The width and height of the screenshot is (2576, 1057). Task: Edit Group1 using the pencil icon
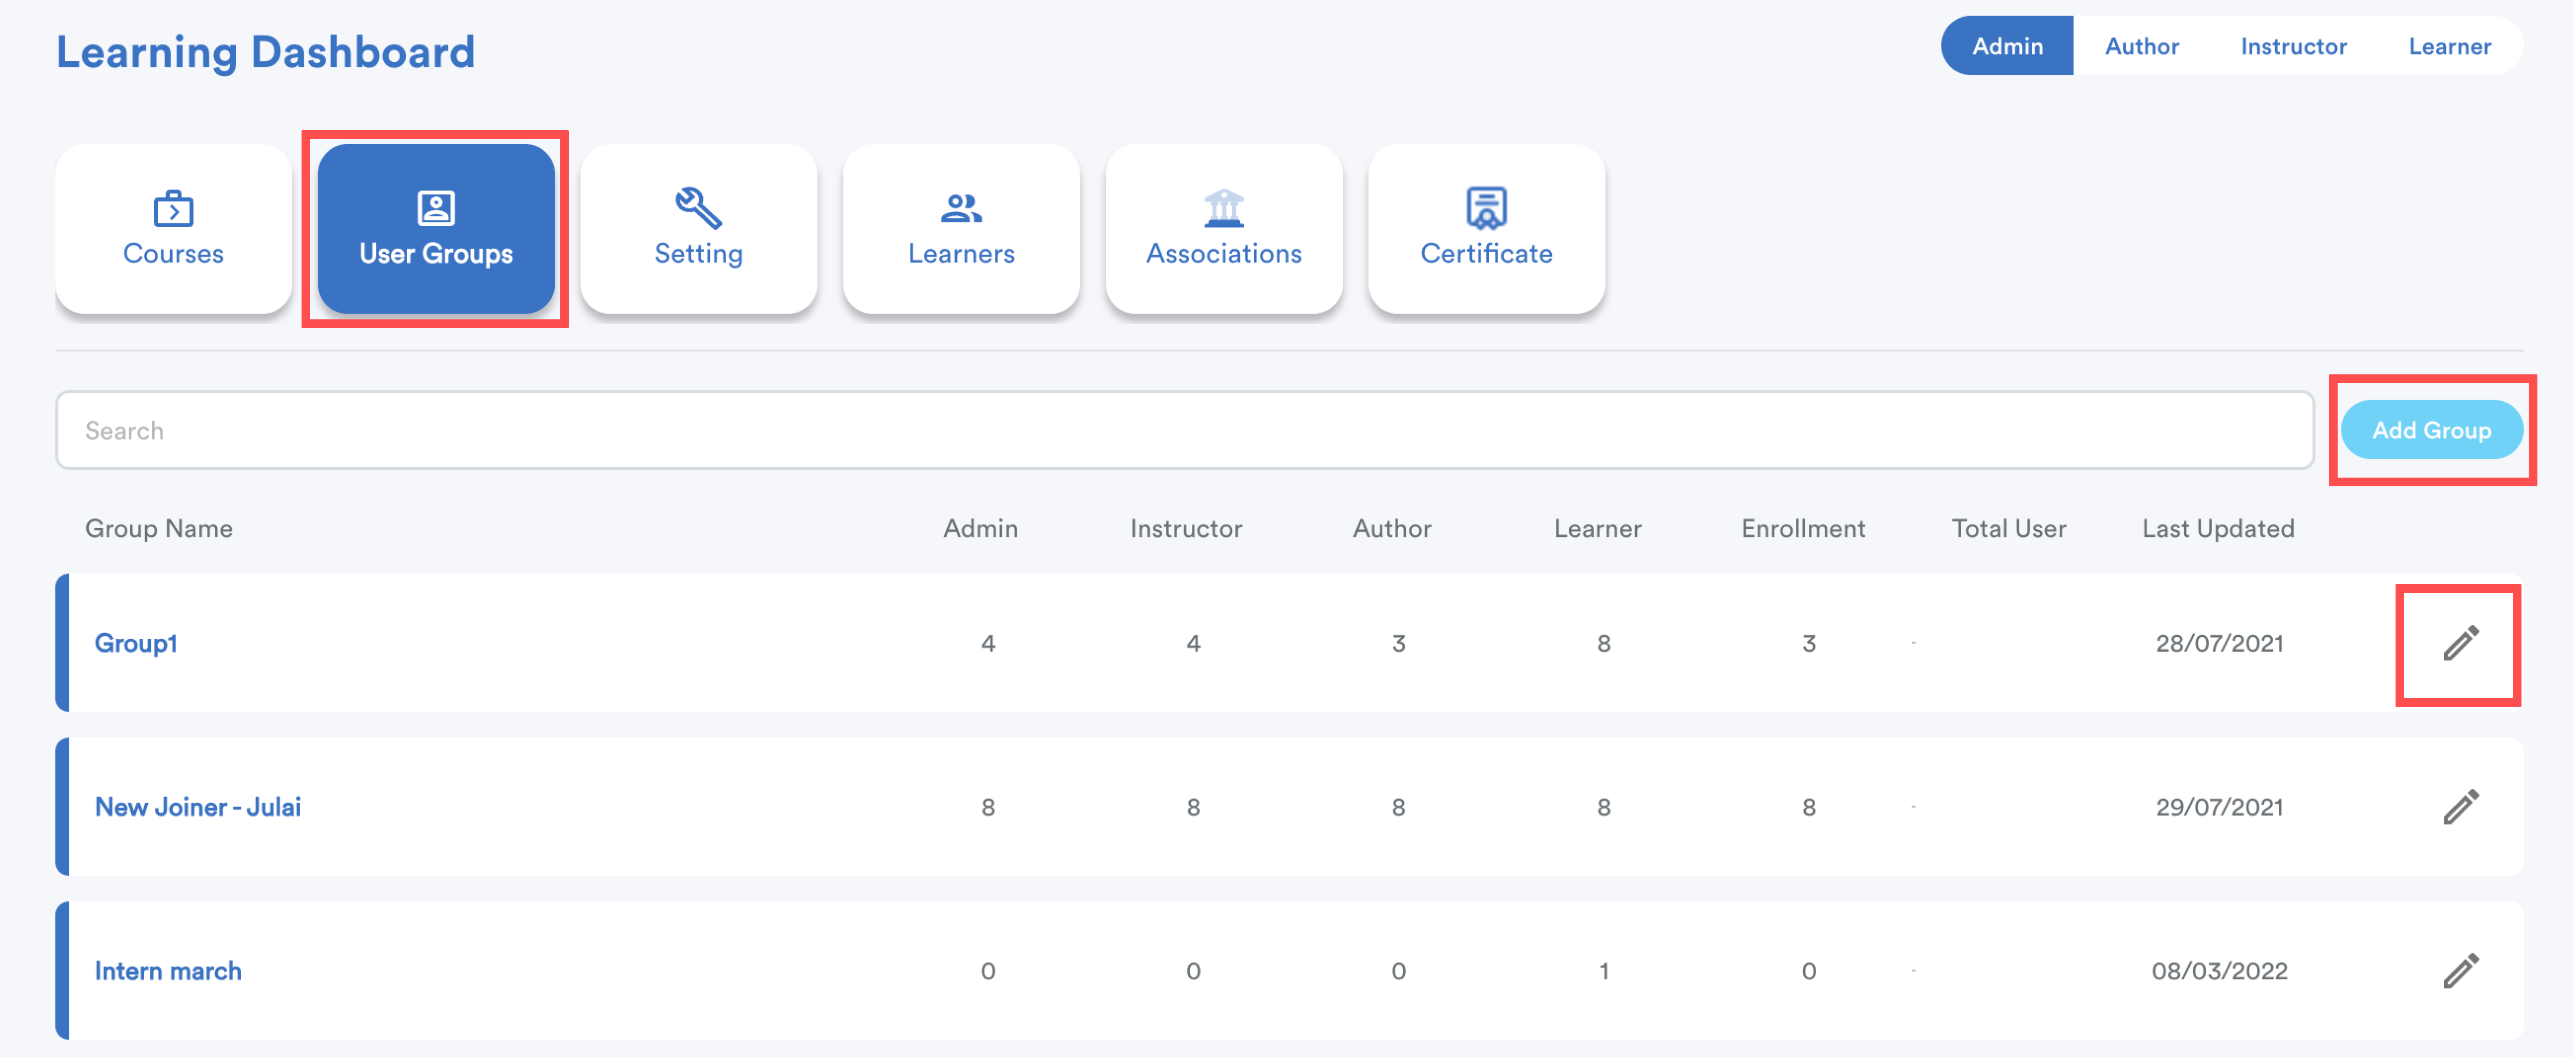click(x=2460, y=643)
